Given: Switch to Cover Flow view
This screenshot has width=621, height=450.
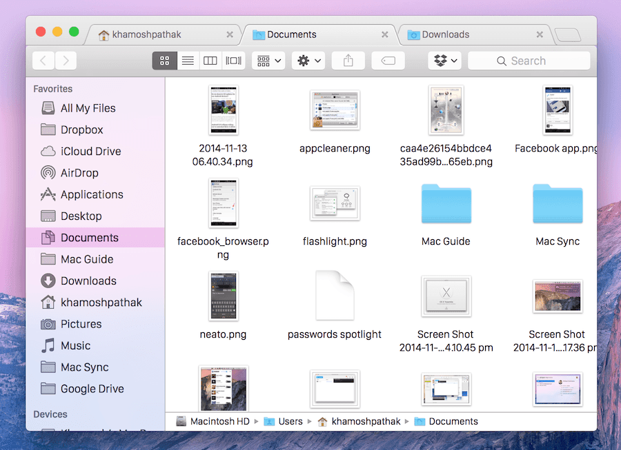Looking at the screenshot, I should pos(234,61).
